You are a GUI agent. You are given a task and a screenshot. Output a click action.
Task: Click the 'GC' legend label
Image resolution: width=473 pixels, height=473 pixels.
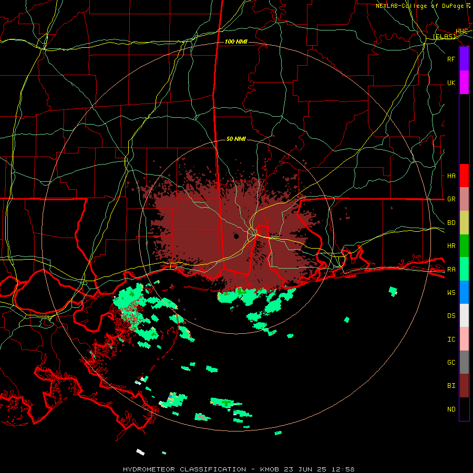point(451,362)
